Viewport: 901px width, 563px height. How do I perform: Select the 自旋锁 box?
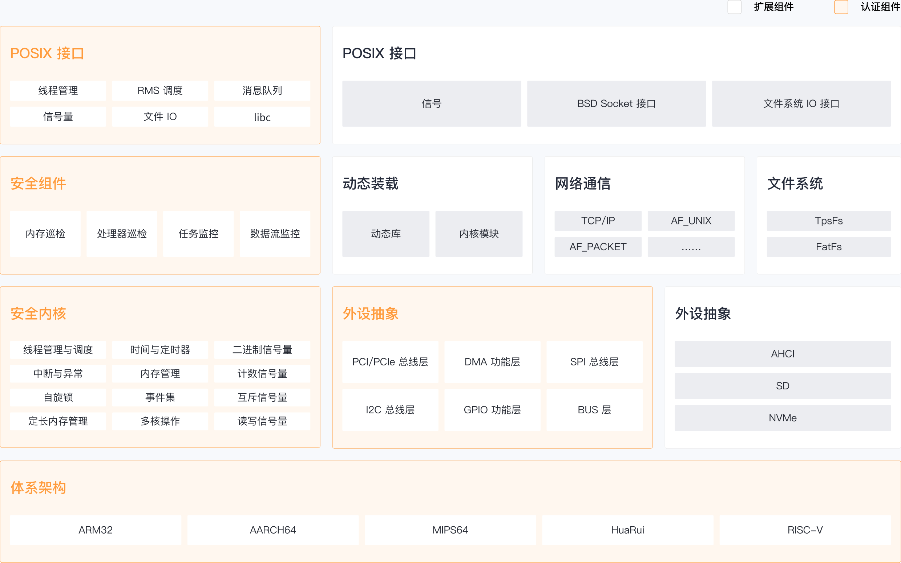(x=58, y=397)
